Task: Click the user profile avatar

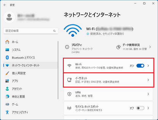Action: 9,17
